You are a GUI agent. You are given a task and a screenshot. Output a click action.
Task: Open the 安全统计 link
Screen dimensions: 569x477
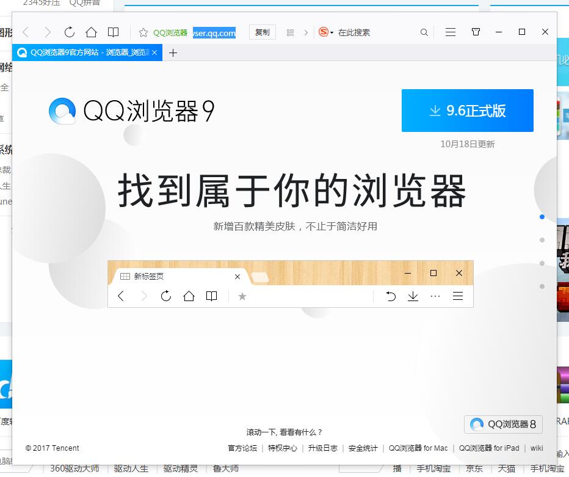(363, 448)
